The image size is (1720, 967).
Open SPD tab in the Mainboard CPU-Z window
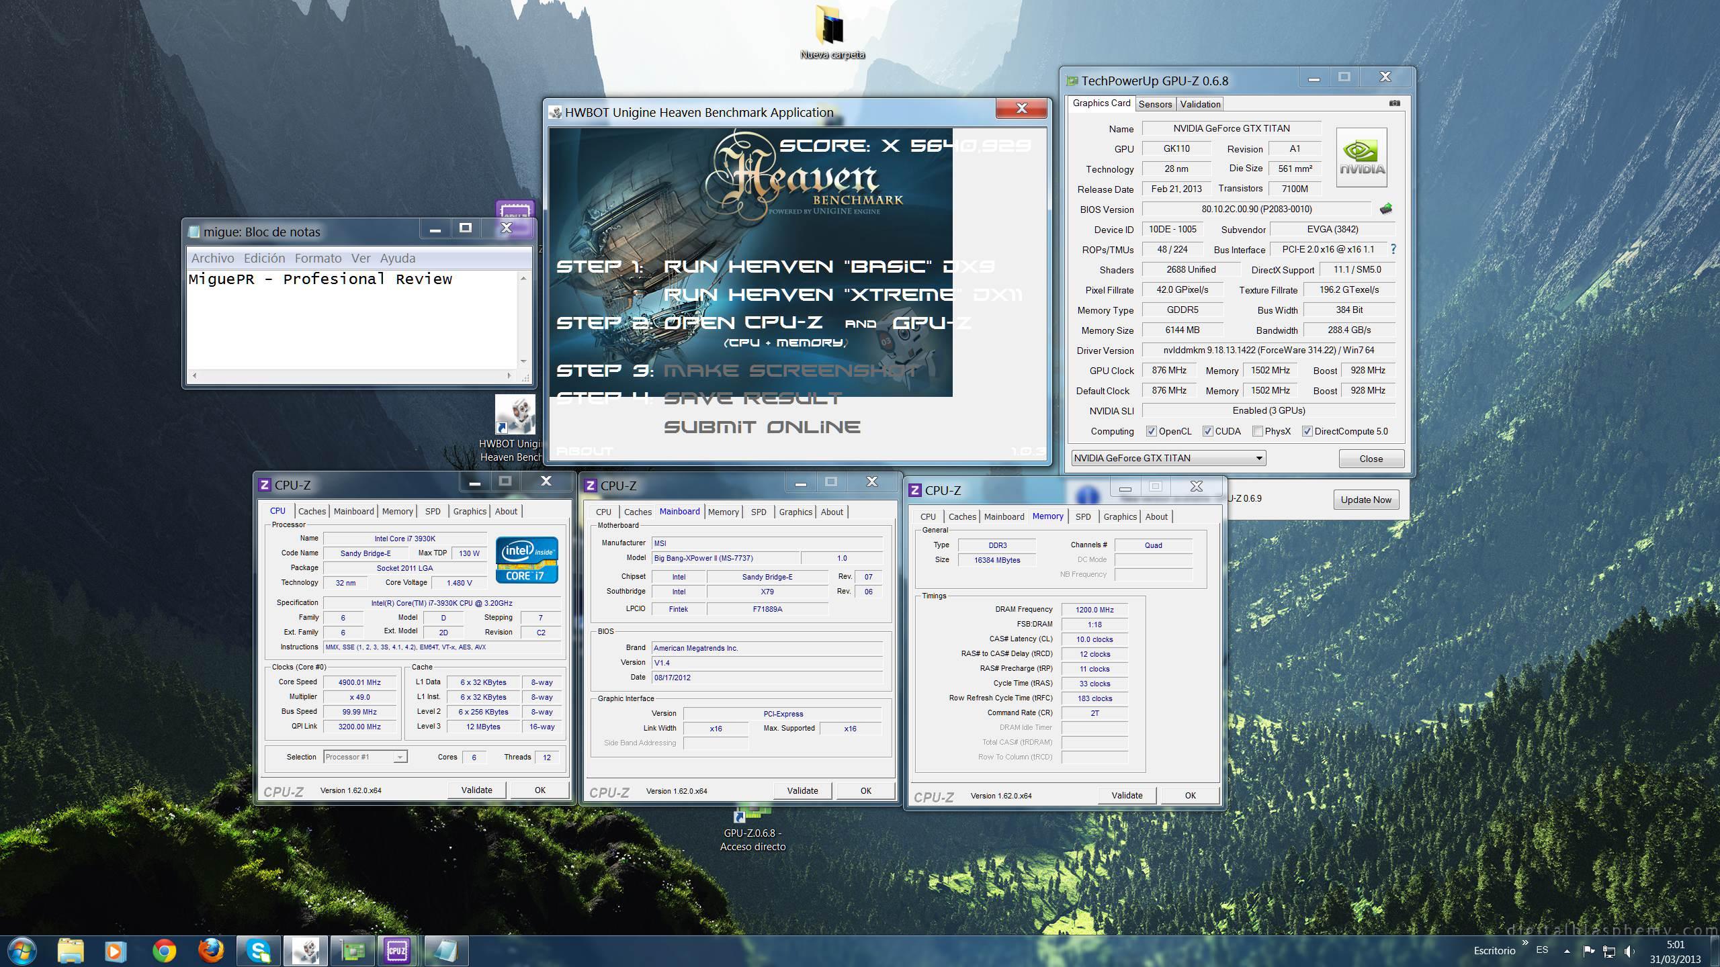[759, 512]
